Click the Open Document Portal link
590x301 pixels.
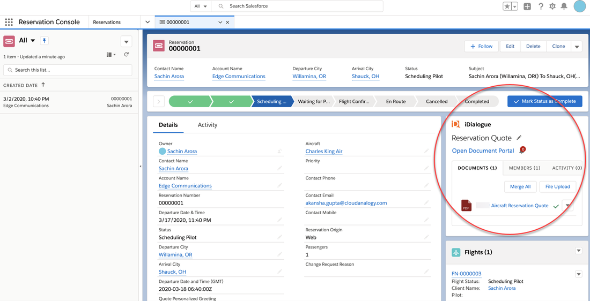pos(483,150)
